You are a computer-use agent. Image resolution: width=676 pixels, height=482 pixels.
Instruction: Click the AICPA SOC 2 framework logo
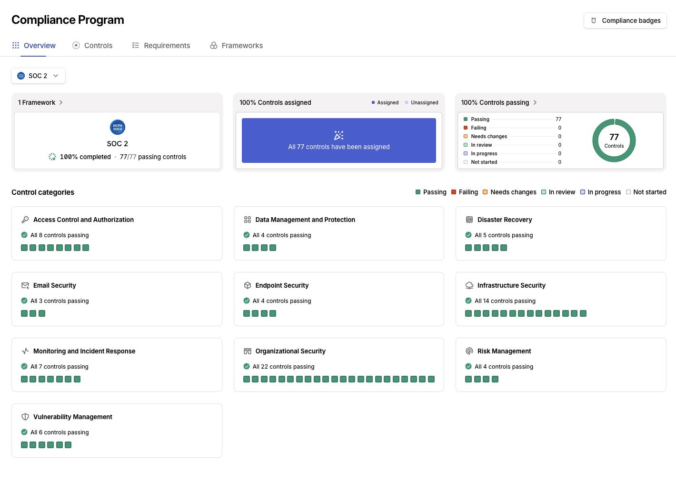pos(118,127)
